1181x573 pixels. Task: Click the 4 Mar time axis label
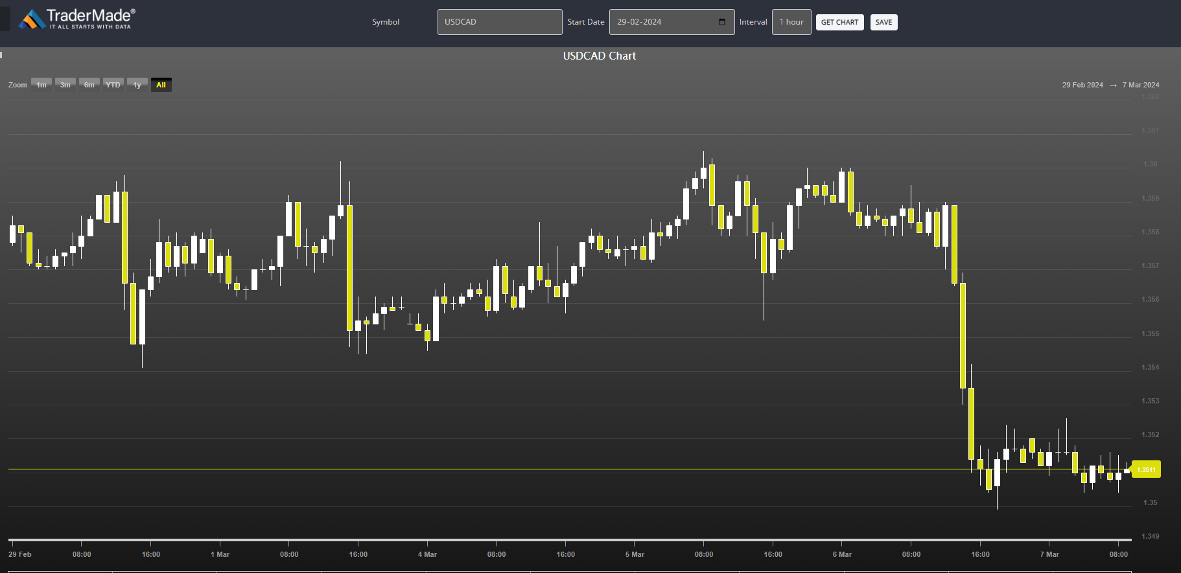427,554
